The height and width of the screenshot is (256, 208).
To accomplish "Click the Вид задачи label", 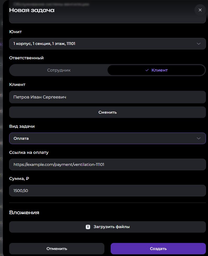I will tap(22, 126).
